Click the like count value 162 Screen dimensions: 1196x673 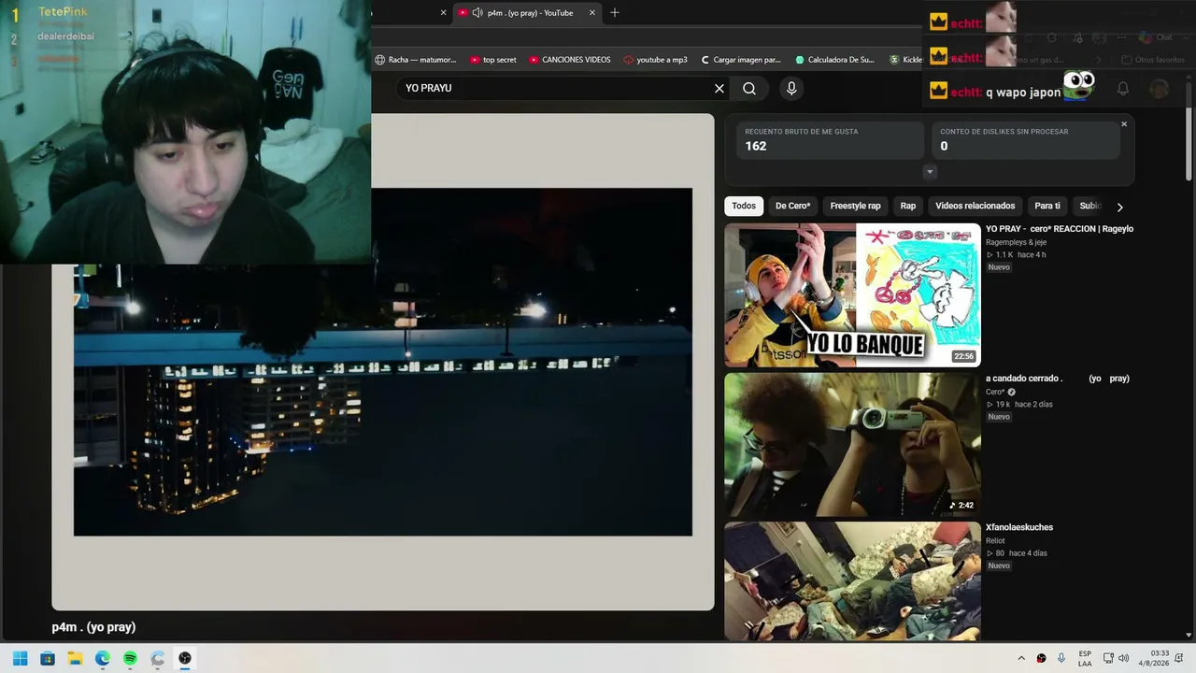click(756, 147)
